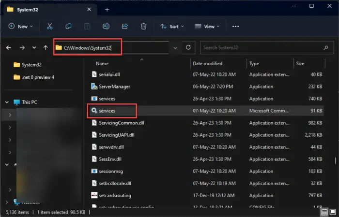
Task: Expand the Network tree node
Action: pyautogui.click(x=7, y=203)
